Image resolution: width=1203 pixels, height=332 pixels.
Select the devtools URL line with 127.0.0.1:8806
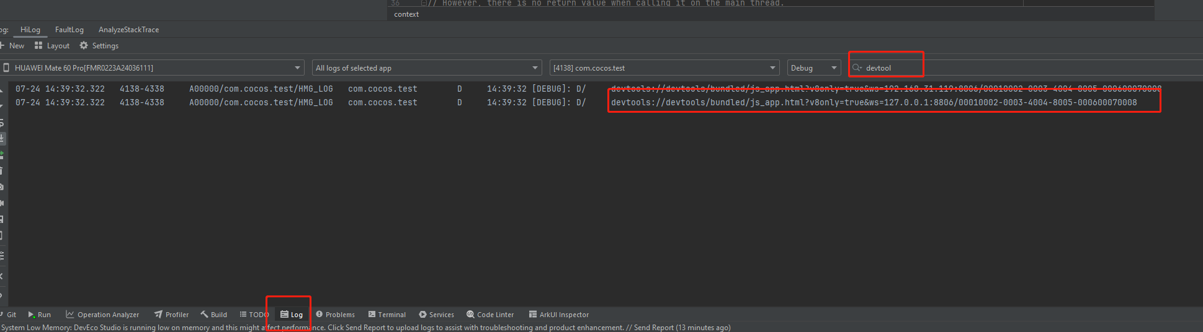[874, 103]
